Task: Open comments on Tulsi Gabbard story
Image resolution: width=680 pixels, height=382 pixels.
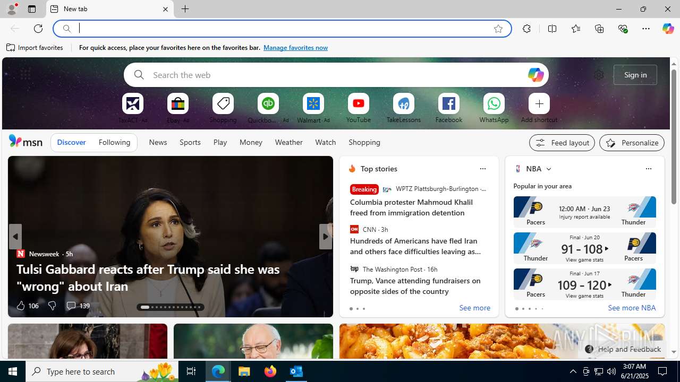Action: pos(77,306)
